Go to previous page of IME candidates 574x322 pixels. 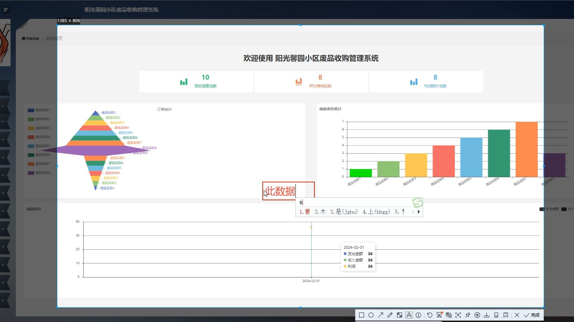pyautogui.click(x=413, y=212)
